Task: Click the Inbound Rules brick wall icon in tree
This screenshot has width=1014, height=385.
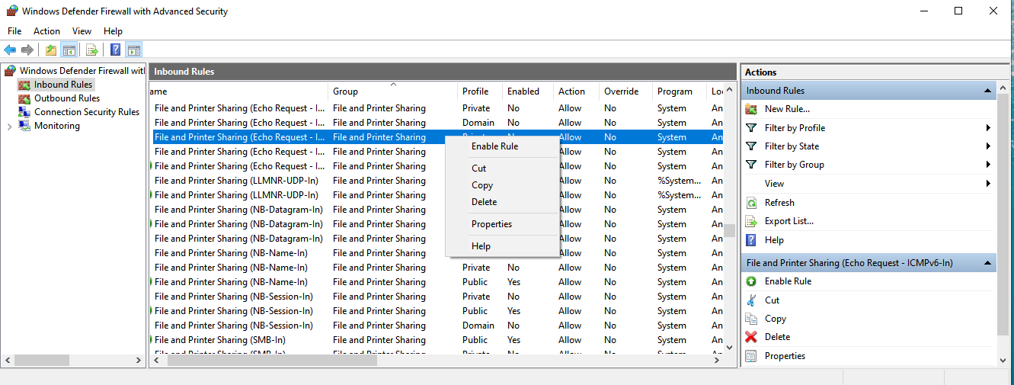Action: coord(24,85)
